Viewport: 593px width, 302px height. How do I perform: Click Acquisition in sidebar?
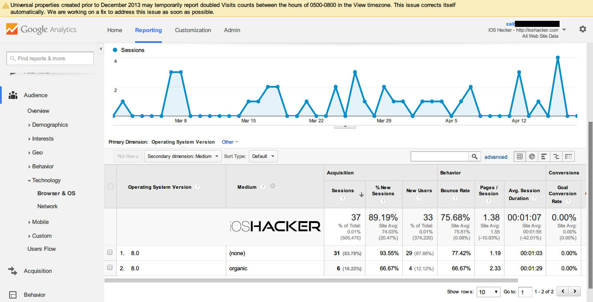38,271
